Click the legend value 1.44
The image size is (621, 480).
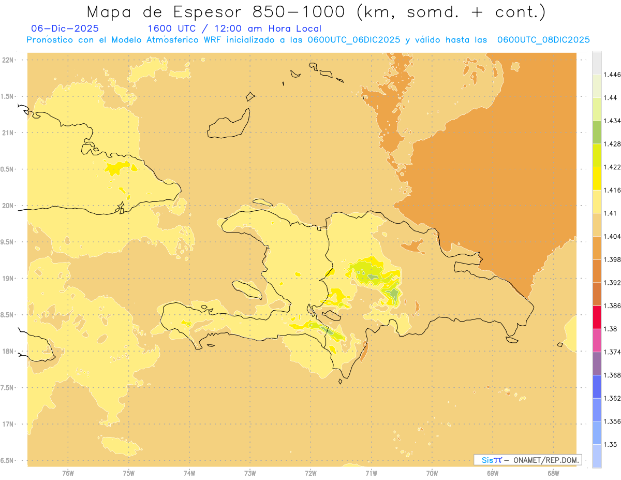click(x=611, y=98)
